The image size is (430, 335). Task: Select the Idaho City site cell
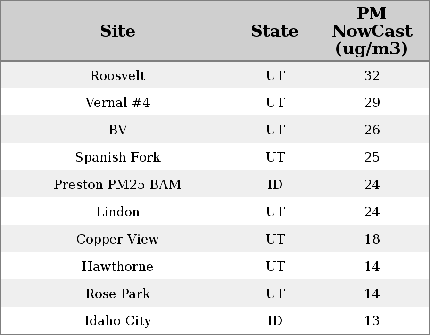pyautogui.click(x=117, y=321)
